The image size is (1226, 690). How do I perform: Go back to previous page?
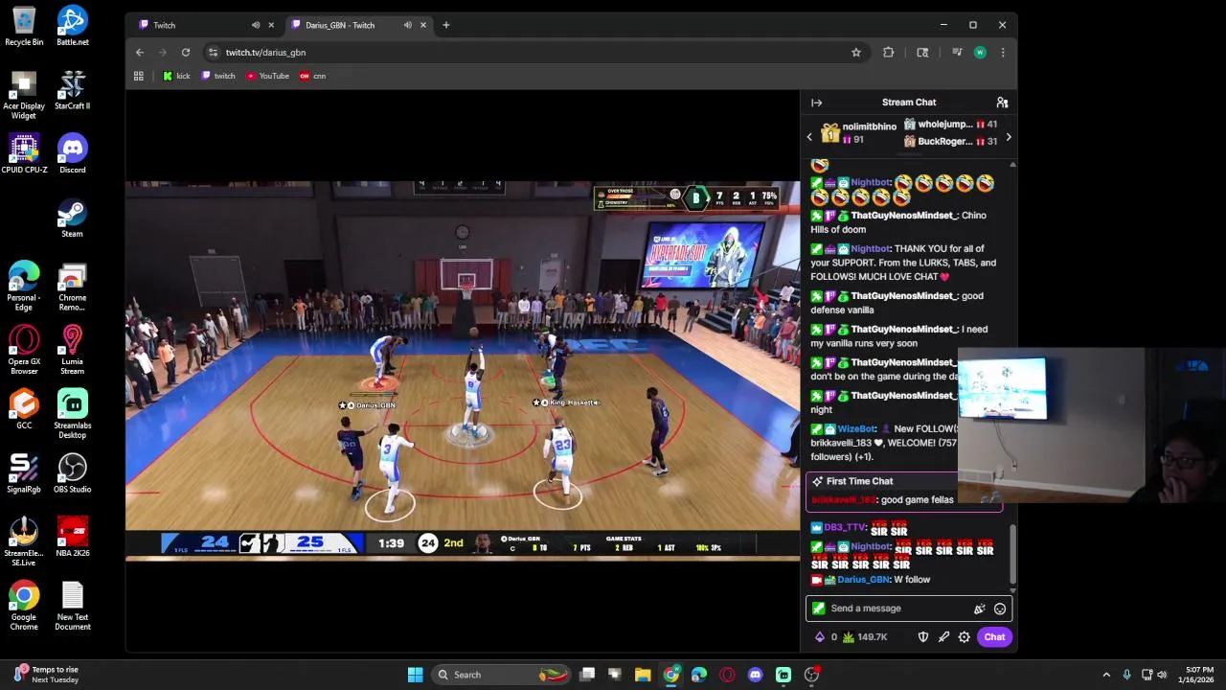pyautogui.click(x=140, y=53)
